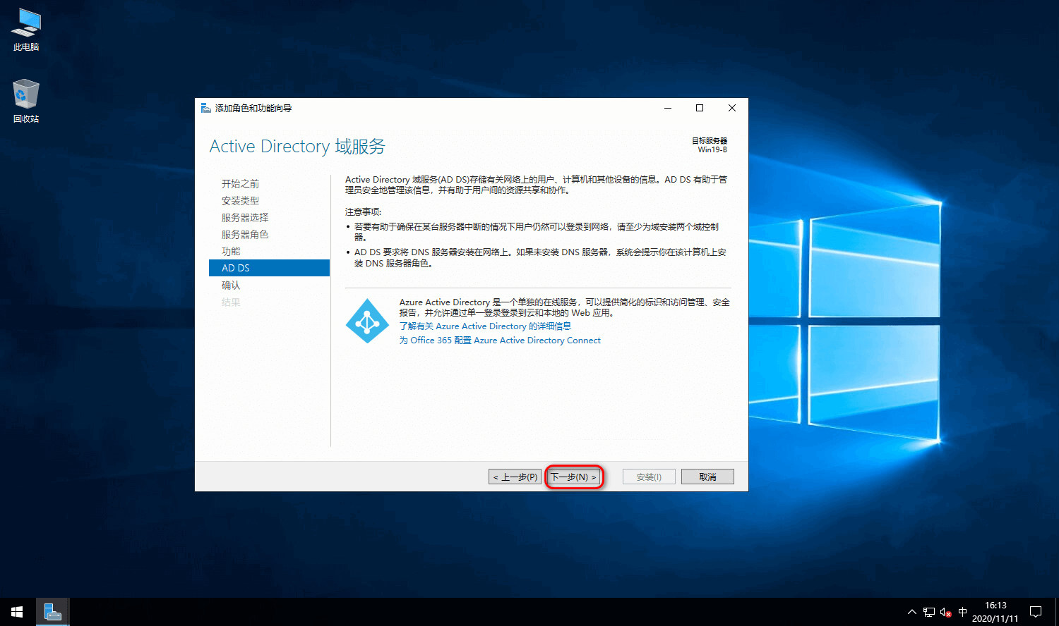Go to the 服务器选择 step
Image resolution: width=1059 pixels, height=626 pixels.
[245, 217]
